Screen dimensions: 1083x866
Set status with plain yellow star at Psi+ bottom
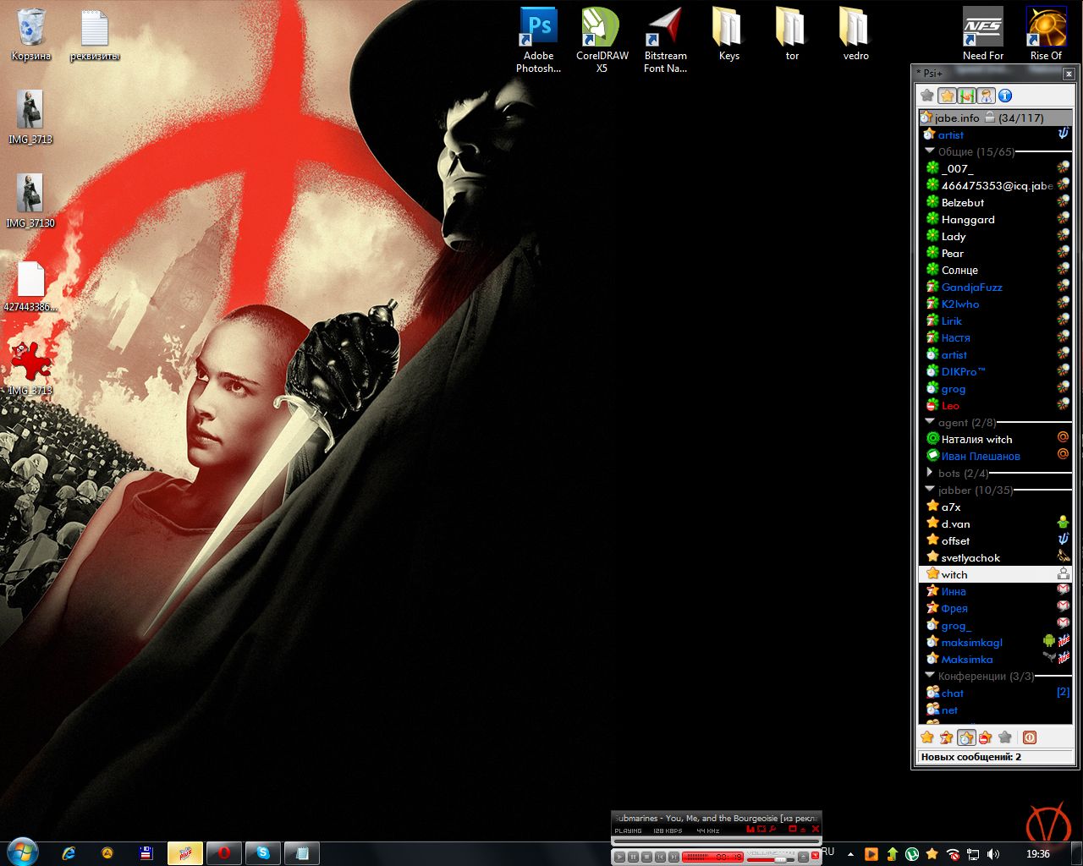927,737
